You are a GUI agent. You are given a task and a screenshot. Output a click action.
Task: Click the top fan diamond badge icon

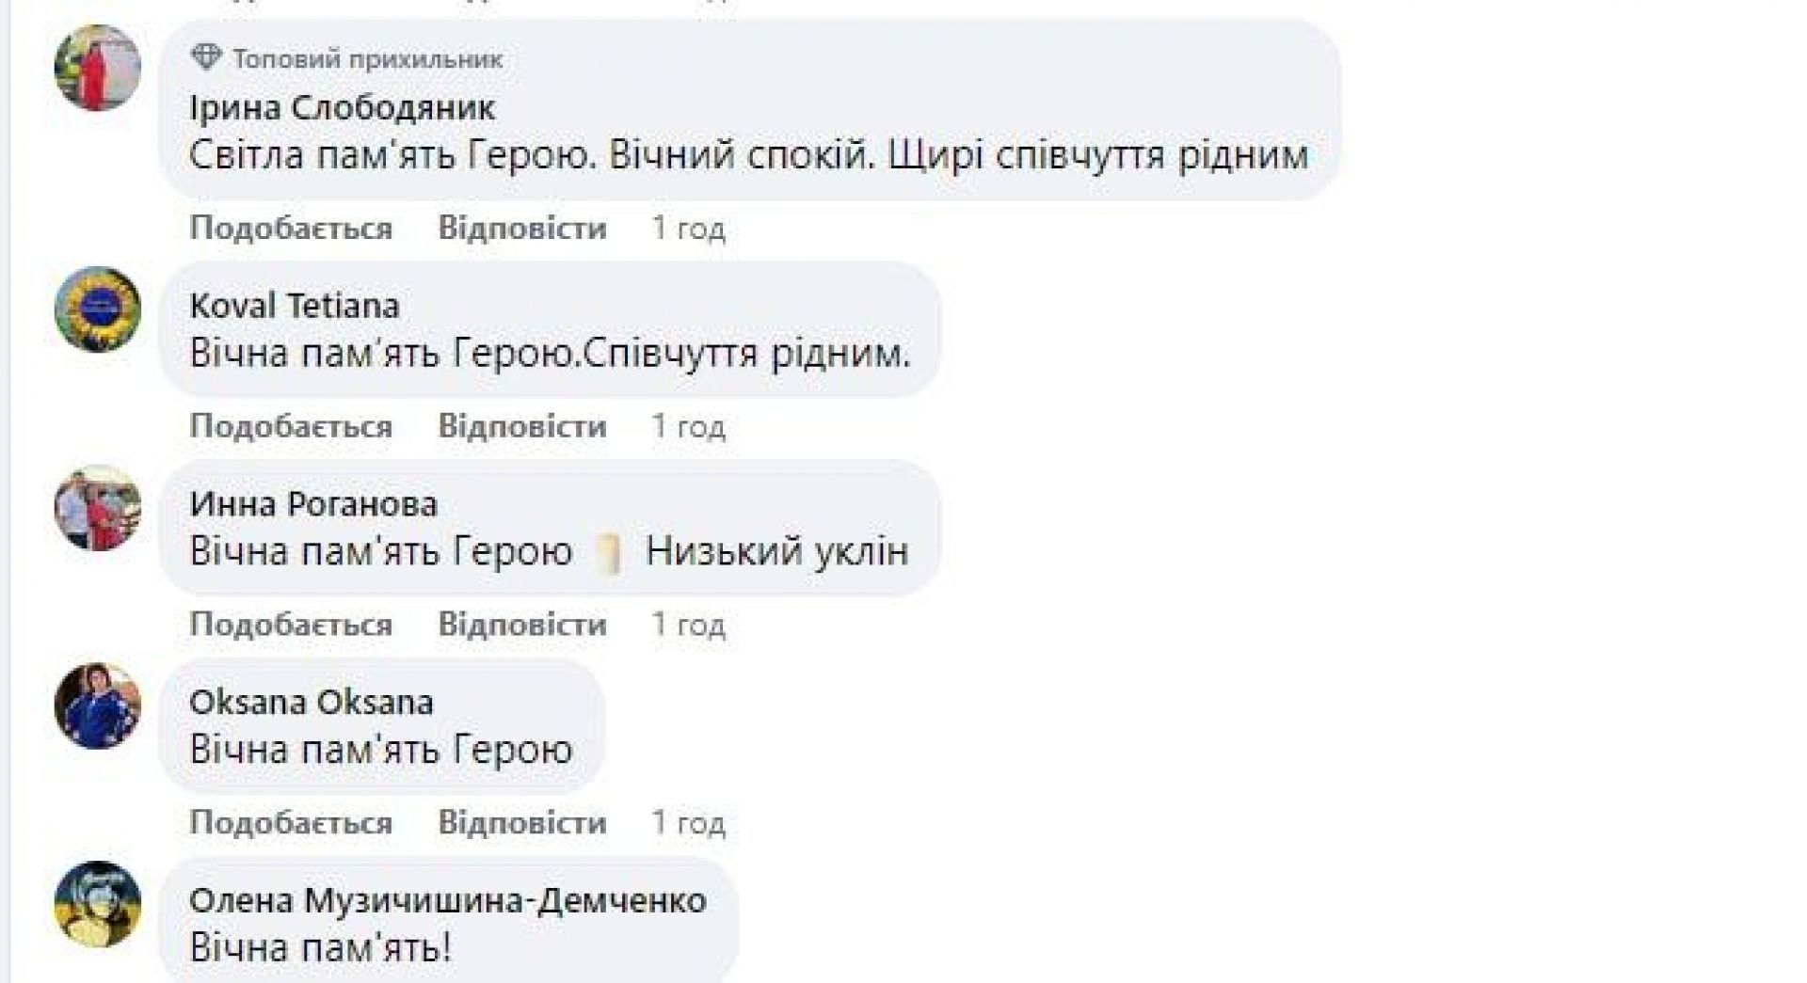click(206, 59)
